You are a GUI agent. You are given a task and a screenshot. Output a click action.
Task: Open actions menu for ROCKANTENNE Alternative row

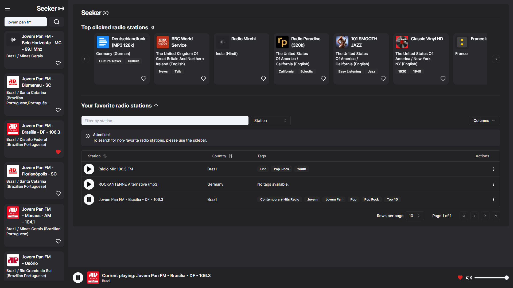point(493,184)
